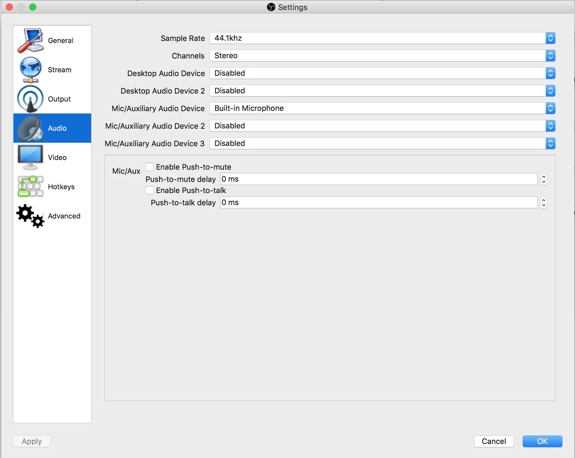
Task: Open the Channels Stereo dropdown
Action: 382,56
